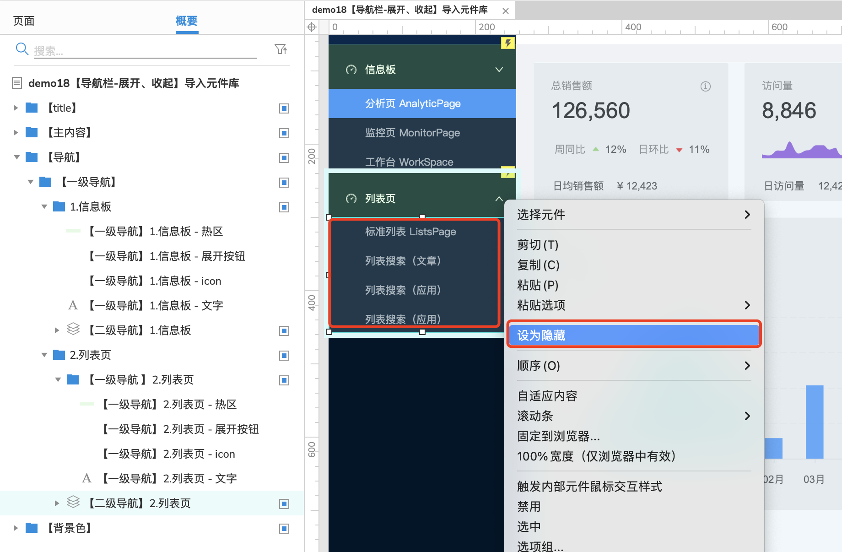Toggle visibility box for 【一级导航 】2.列表页 row
The image size is (842, 552).
[284, 380]
